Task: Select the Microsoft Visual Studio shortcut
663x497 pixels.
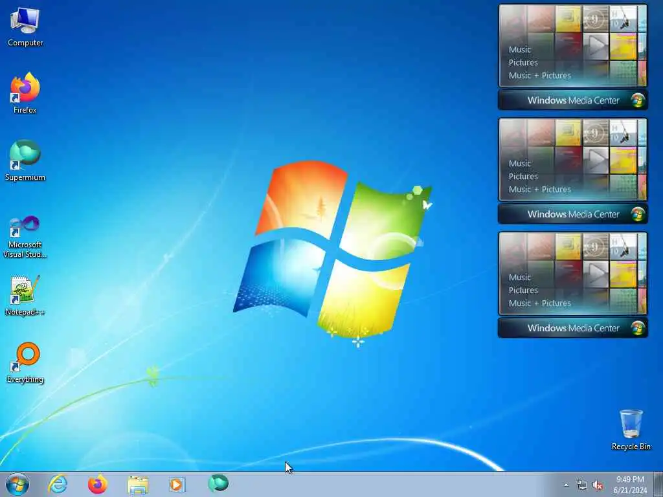Action: (x=25, y=237)
